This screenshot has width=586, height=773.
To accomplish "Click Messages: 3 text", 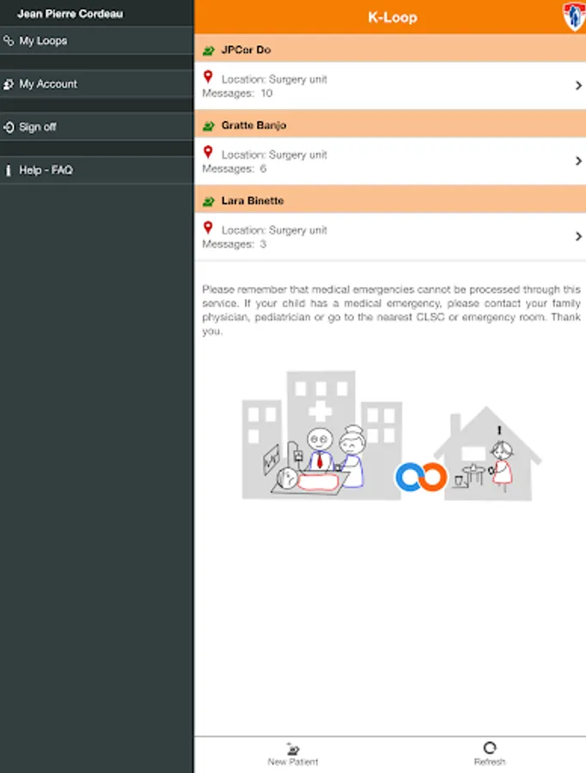I will point(235,245).
